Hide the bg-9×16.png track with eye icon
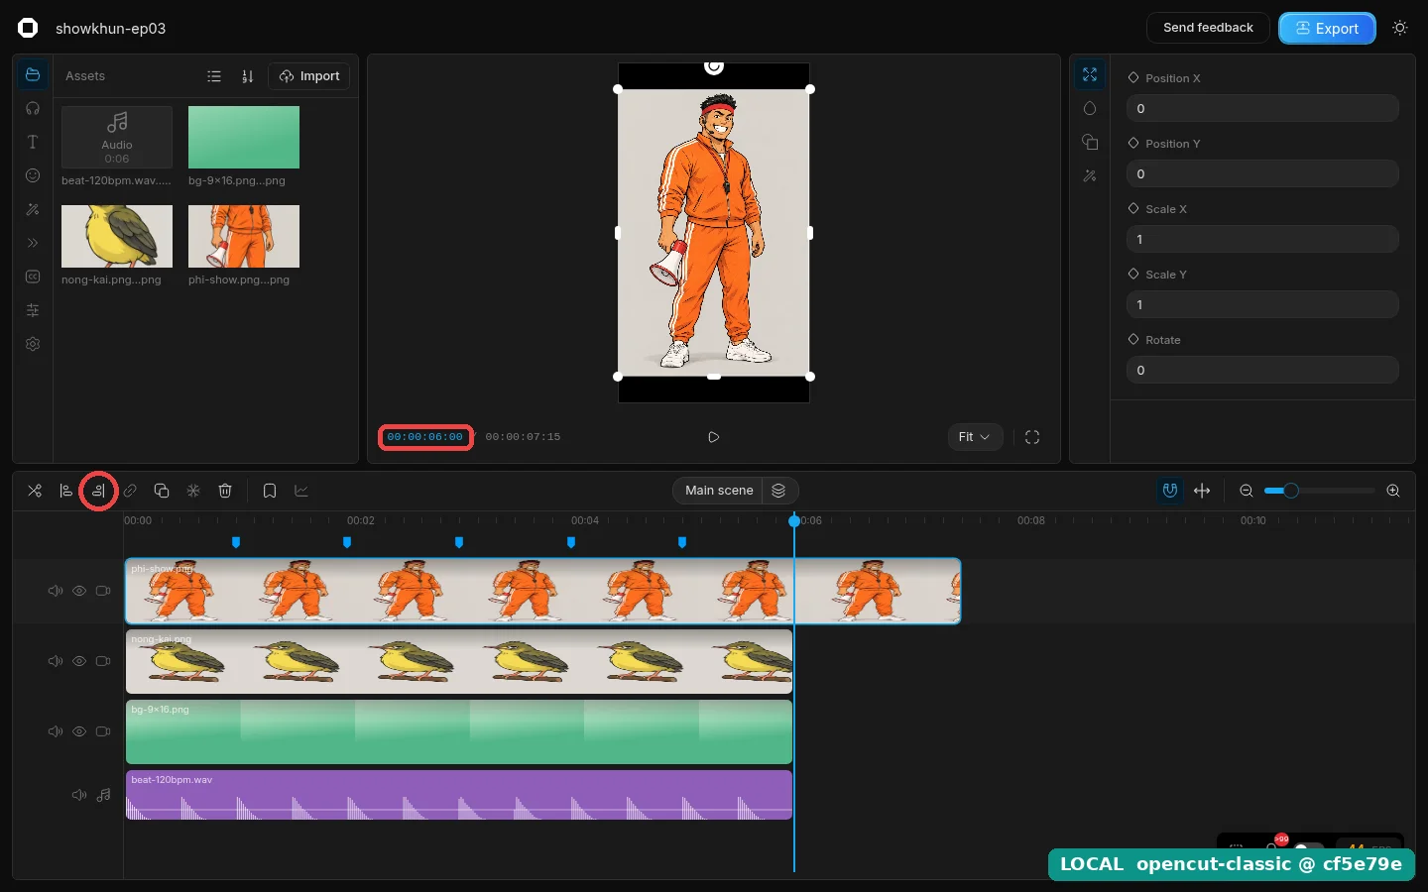 pos(79,731)
